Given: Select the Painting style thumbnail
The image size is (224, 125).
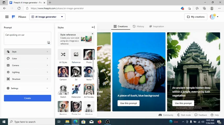Looking at the screenshot, I should point(63,107).
